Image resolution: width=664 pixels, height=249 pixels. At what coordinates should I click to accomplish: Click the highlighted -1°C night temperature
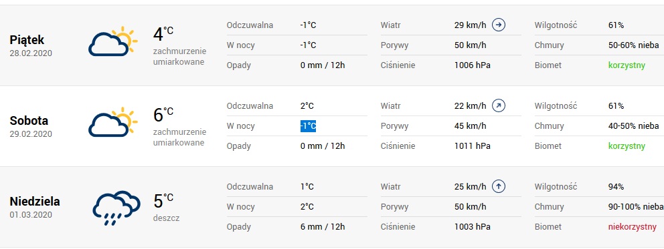pyautogui.click(x=309, y=126)
